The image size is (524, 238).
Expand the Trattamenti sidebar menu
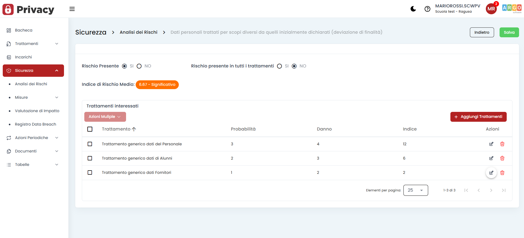tap(33, 44)
